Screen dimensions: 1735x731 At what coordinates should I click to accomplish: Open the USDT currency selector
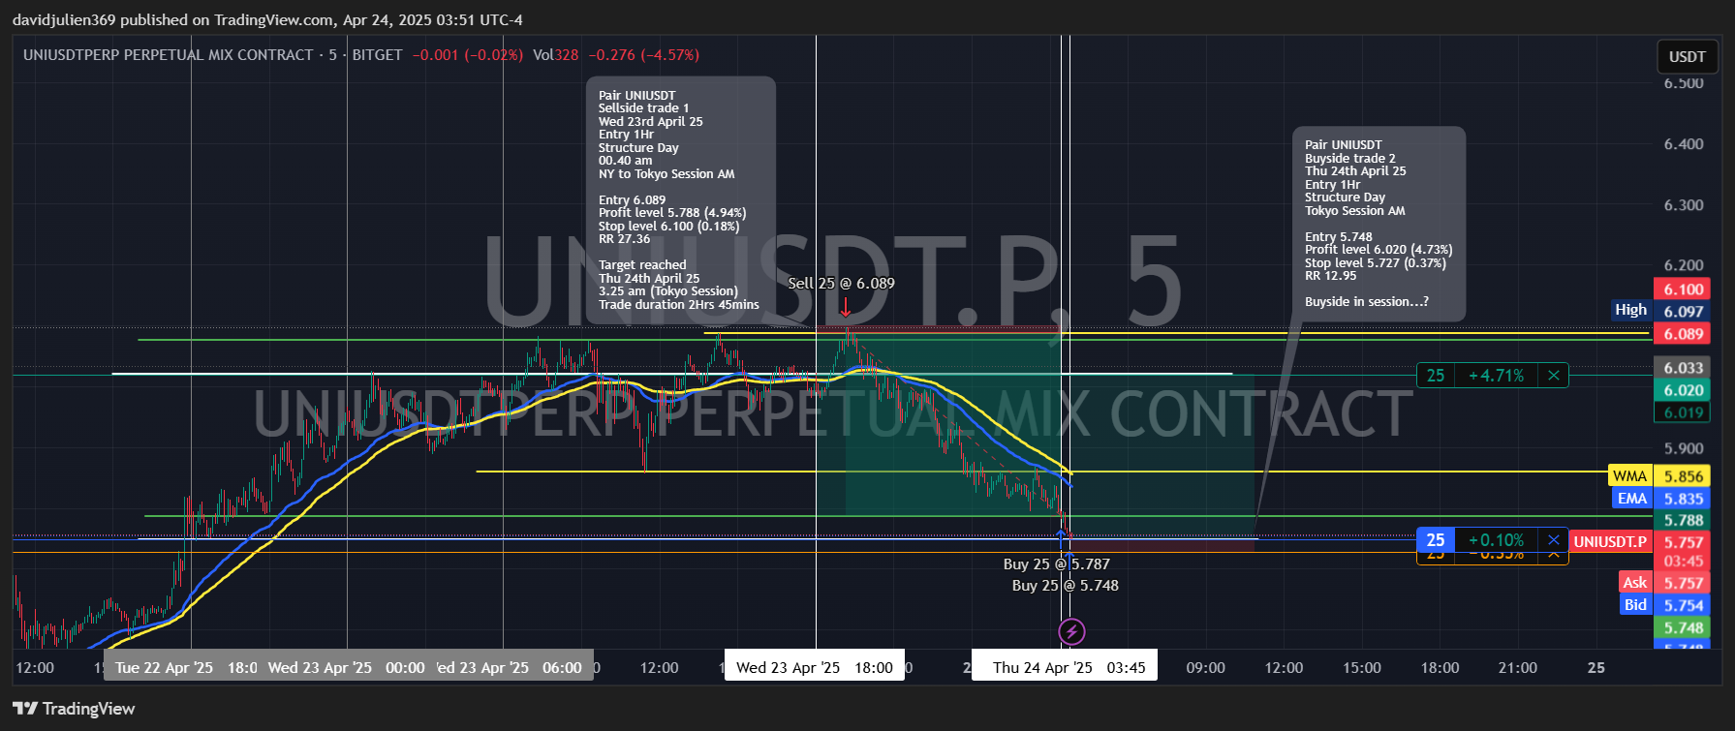[1687, 57]
